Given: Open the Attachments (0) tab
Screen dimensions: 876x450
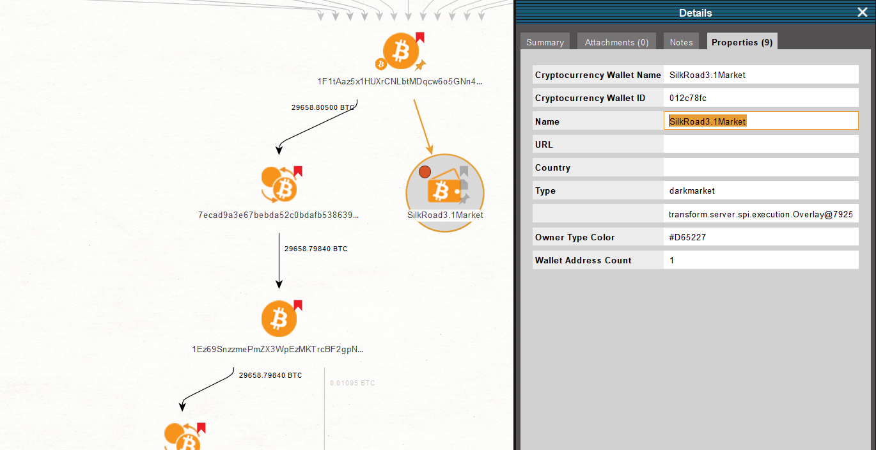Looking at the screenshot, I should (x=616, y=42).
